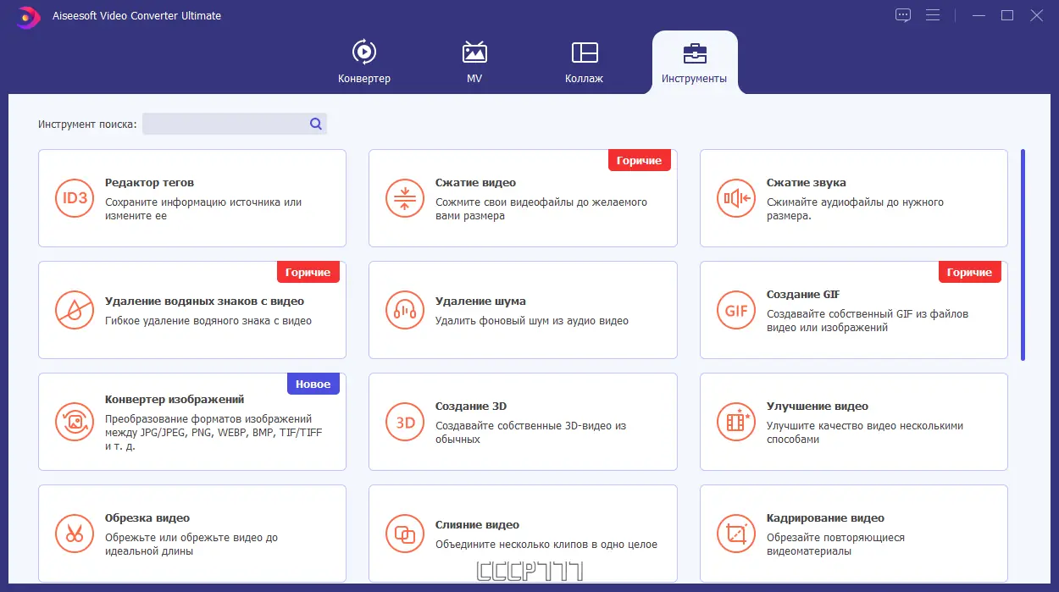Image resolution: width=1059 pixels, height=592 pixels.
Task: Open Сжатие звука tool title
Action: pyautogui.click(x=807, y=182)
